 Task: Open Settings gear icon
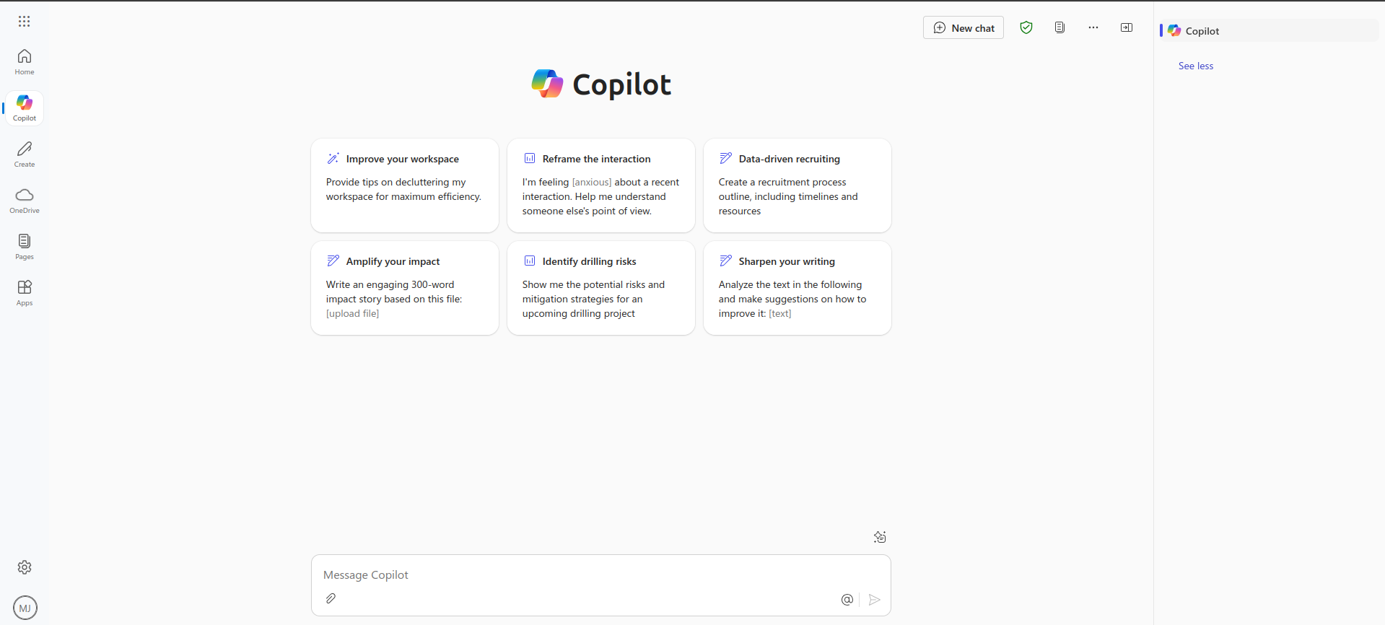25,567
